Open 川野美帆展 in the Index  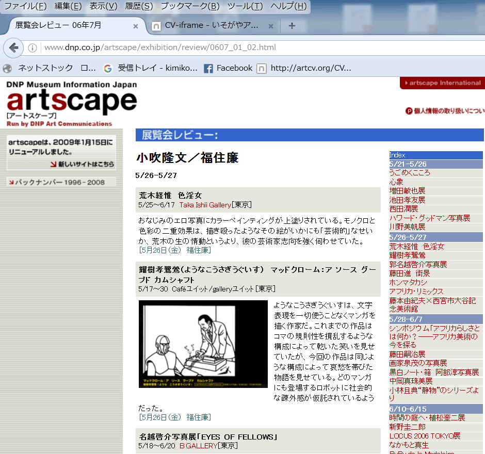tap(407, 227)
